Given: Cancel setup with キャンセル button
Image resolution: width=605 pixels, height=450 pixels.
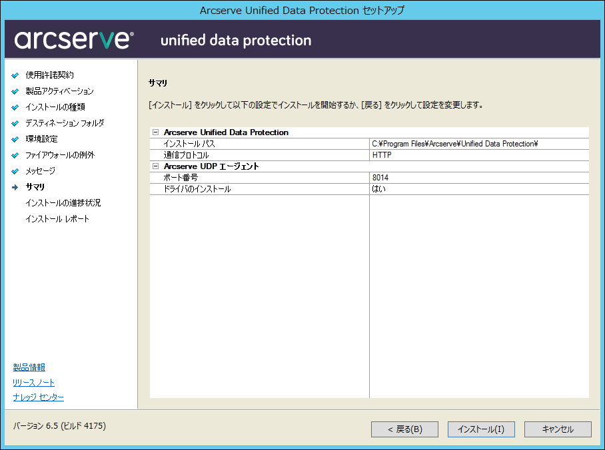Looking at the screenshot, I should click(x=558, y=429).
